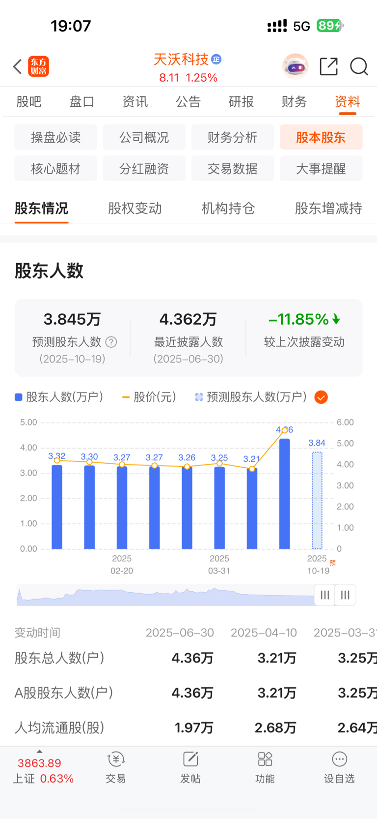Tap the 人均流通股(股) row label
The height and width of the screenshot is (819, 377).
tap(59, 728)
